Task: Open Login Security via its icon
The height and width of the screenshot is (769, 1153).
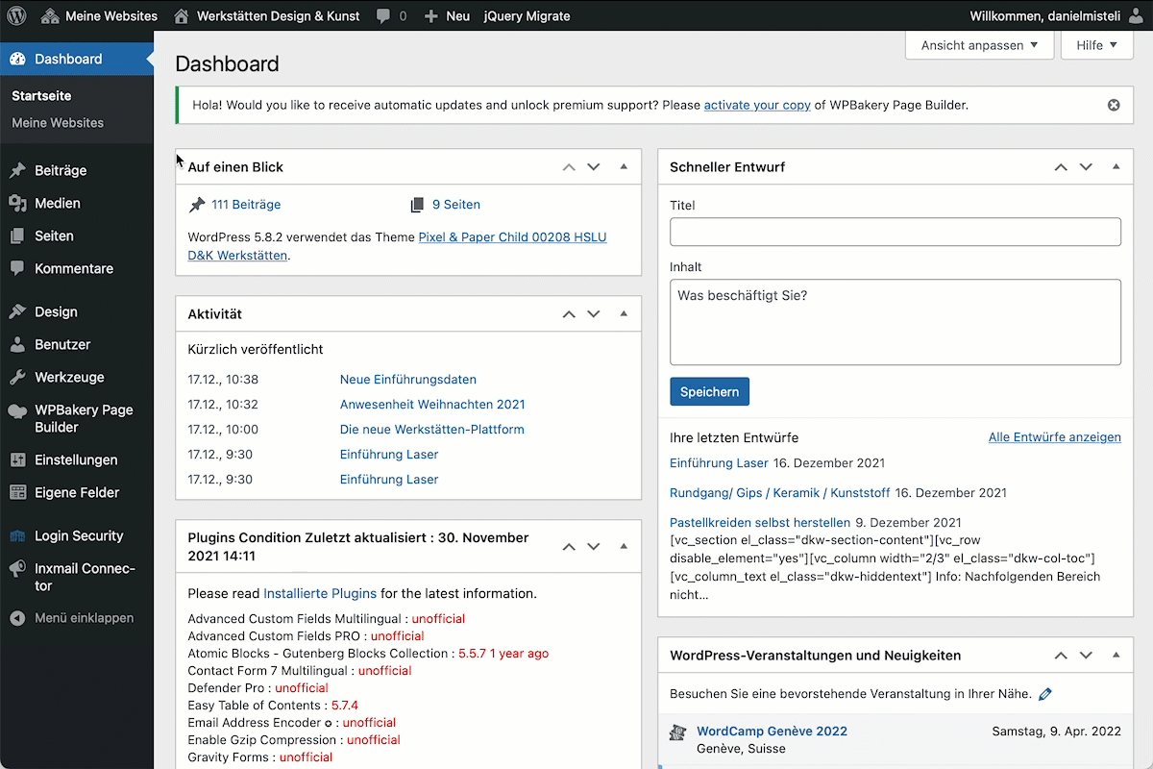Action: [17, 535]
